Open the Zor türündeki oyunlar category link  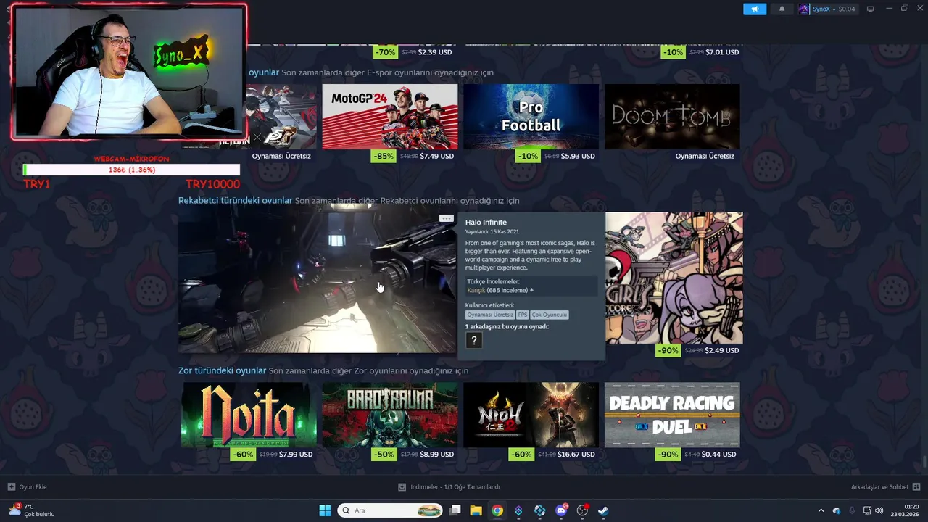click(x=222, y=370)
